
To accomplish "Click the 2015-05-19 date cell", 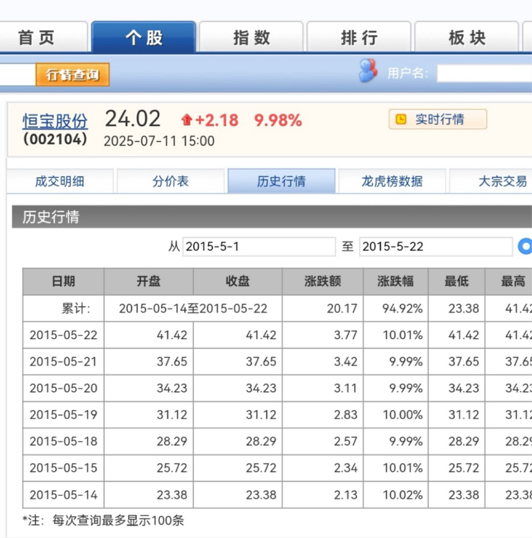I will [64, 415].
